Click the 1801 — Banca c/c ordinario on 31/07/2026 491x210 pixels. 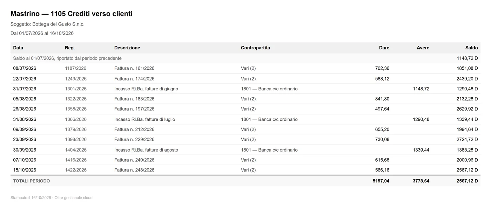coord(269,89)
